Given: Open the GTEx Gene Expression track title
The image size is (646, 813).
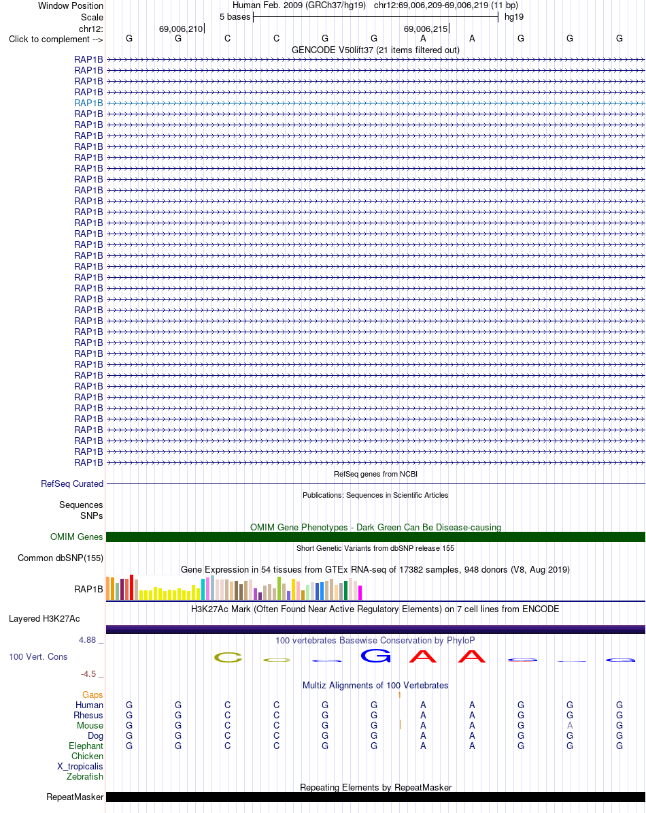Looking at the screenshot, I should tap(375, 570).
